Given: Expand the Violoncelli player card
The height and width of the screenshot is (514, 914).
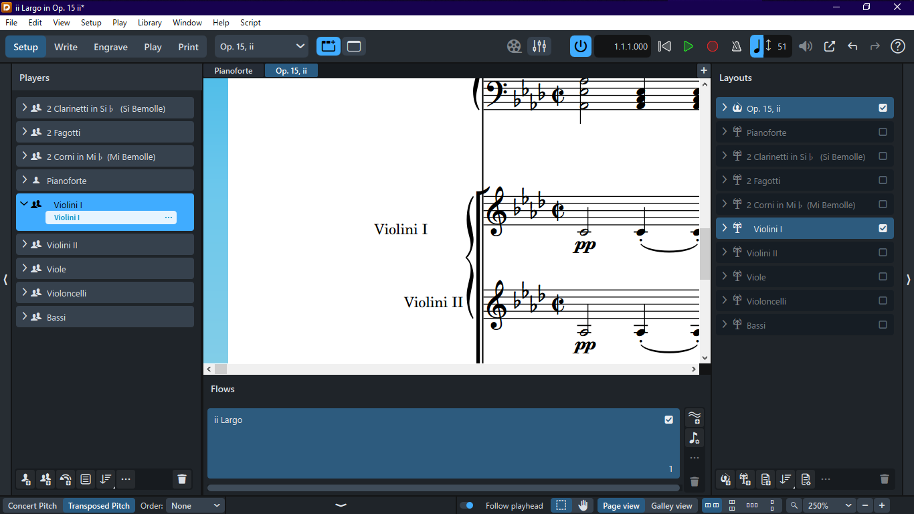Looking at the screenshot, I should tap(25, 292).
